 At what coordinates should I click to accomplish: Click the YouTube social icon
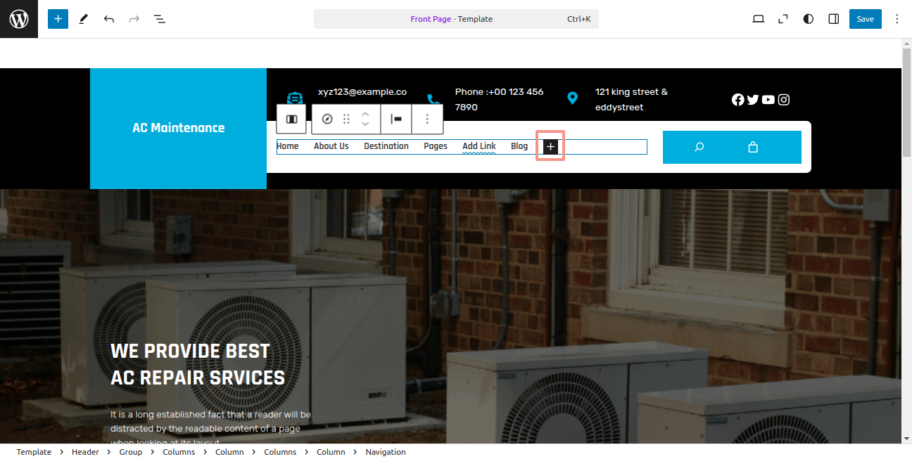click(x=768, y=100)
